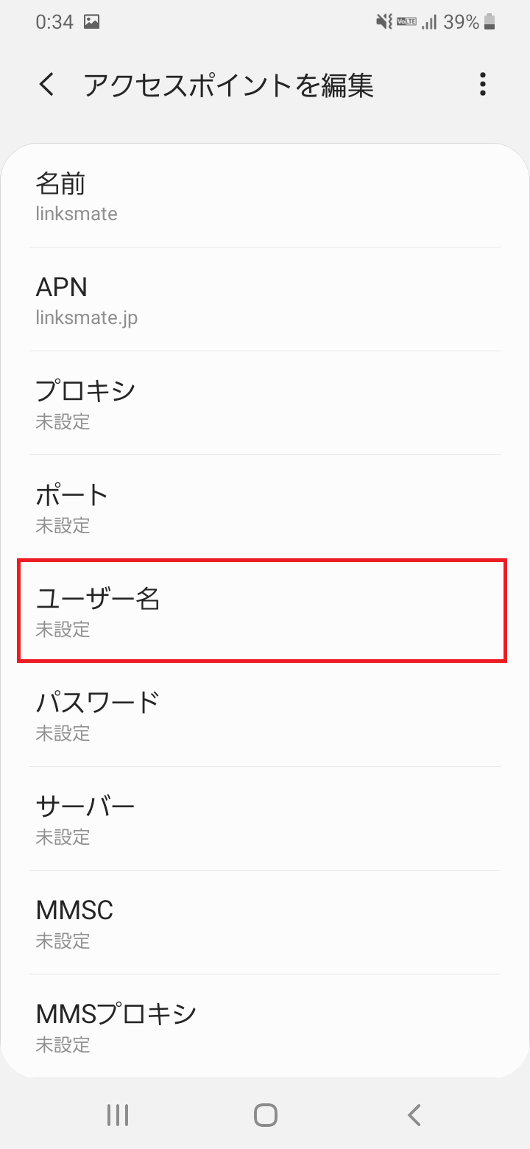Tap the signal strength status icon
The width and height of the screenshot is (530, 1149).
429,23
